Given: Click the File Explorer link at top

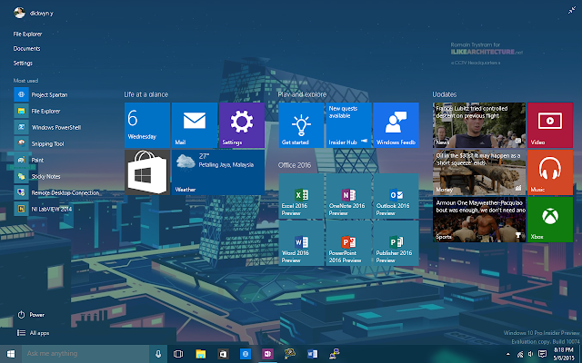Looking at the screenshot, I should point(27,34).
